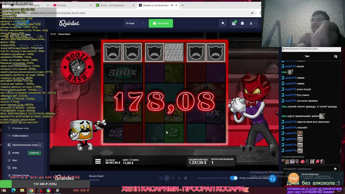Toggle fun play versus real money switch
This screenshot has width=345, height=194.
click(234, 178)
